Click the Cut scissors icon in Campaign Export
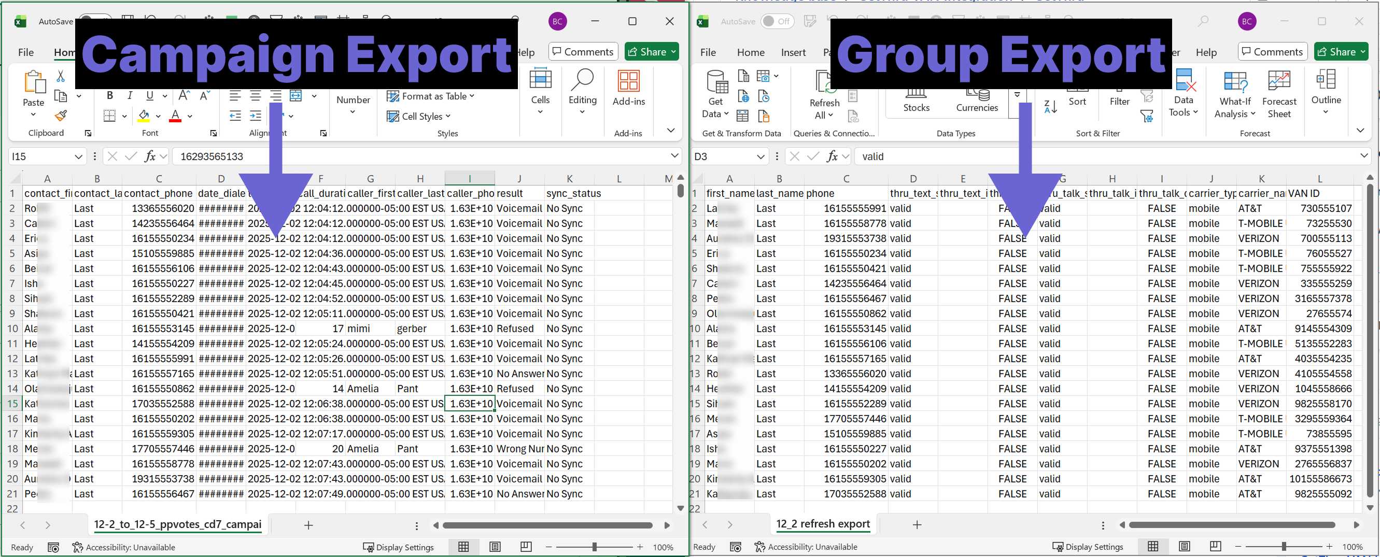Viewport: 1380px width, 557px height. (x=61, y=77)
